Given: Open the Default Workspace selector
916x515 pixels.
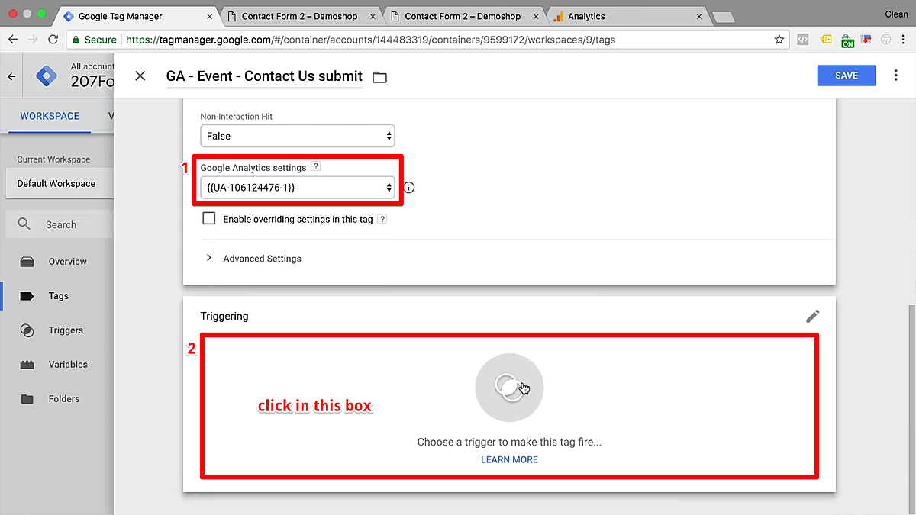Looking at the screenshot, I should (x=61, y=184).
